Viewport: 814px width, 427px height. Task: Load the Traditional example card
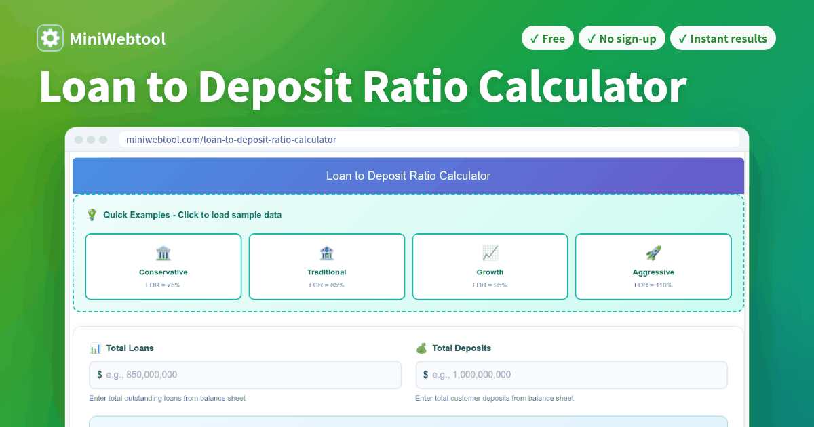click(327, 266)
